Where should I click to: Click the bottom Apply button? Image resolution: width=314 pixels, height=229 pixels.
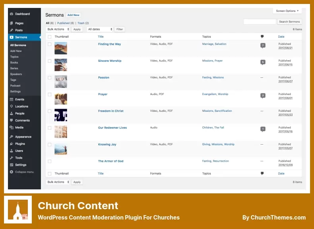(x=77, y=182)
